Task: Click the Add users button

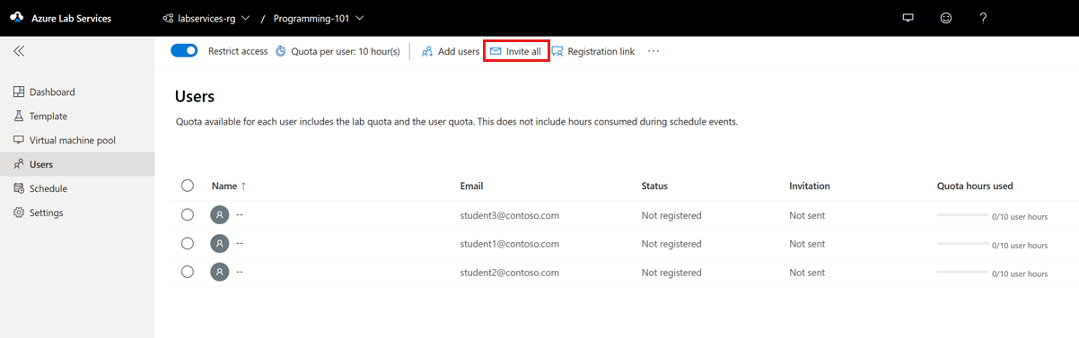Action: pos(451,52)
